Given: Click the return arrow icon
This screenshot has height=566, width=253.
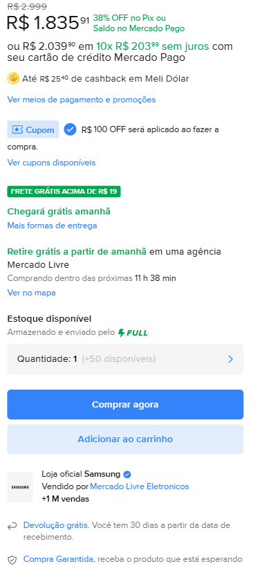Looking at the screenshot, I should pyautogui.click(x=12, y=527).
